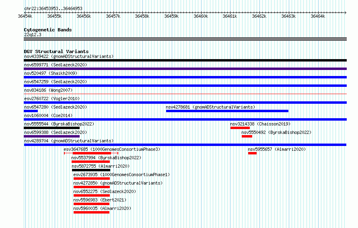
Task: Select the red esv3647685 bar with whiskers
Action: [91, 153]
